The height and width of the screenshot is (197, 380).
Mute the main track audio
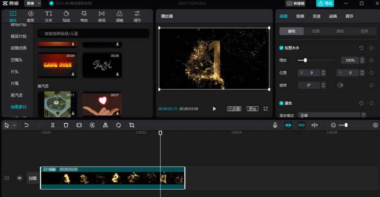(x=20, y=178)
